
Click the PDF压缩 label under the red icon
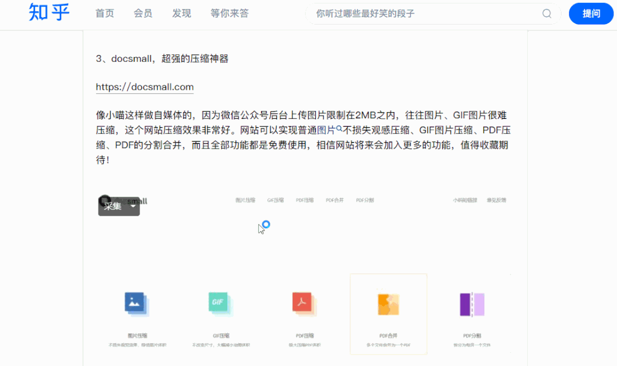pos(305,336)
